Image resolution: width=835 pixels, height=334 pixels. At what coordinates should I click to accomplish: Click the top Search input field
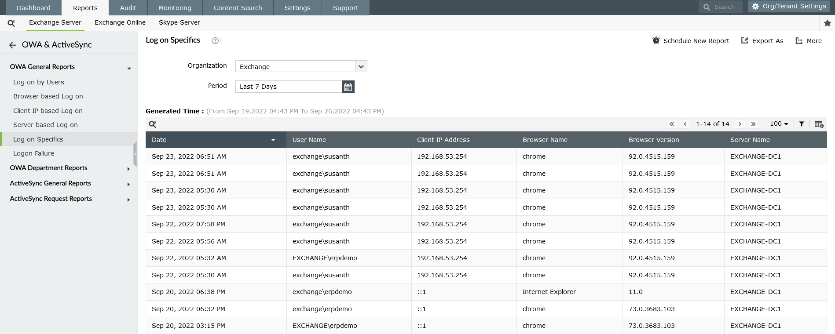(721, 7)
